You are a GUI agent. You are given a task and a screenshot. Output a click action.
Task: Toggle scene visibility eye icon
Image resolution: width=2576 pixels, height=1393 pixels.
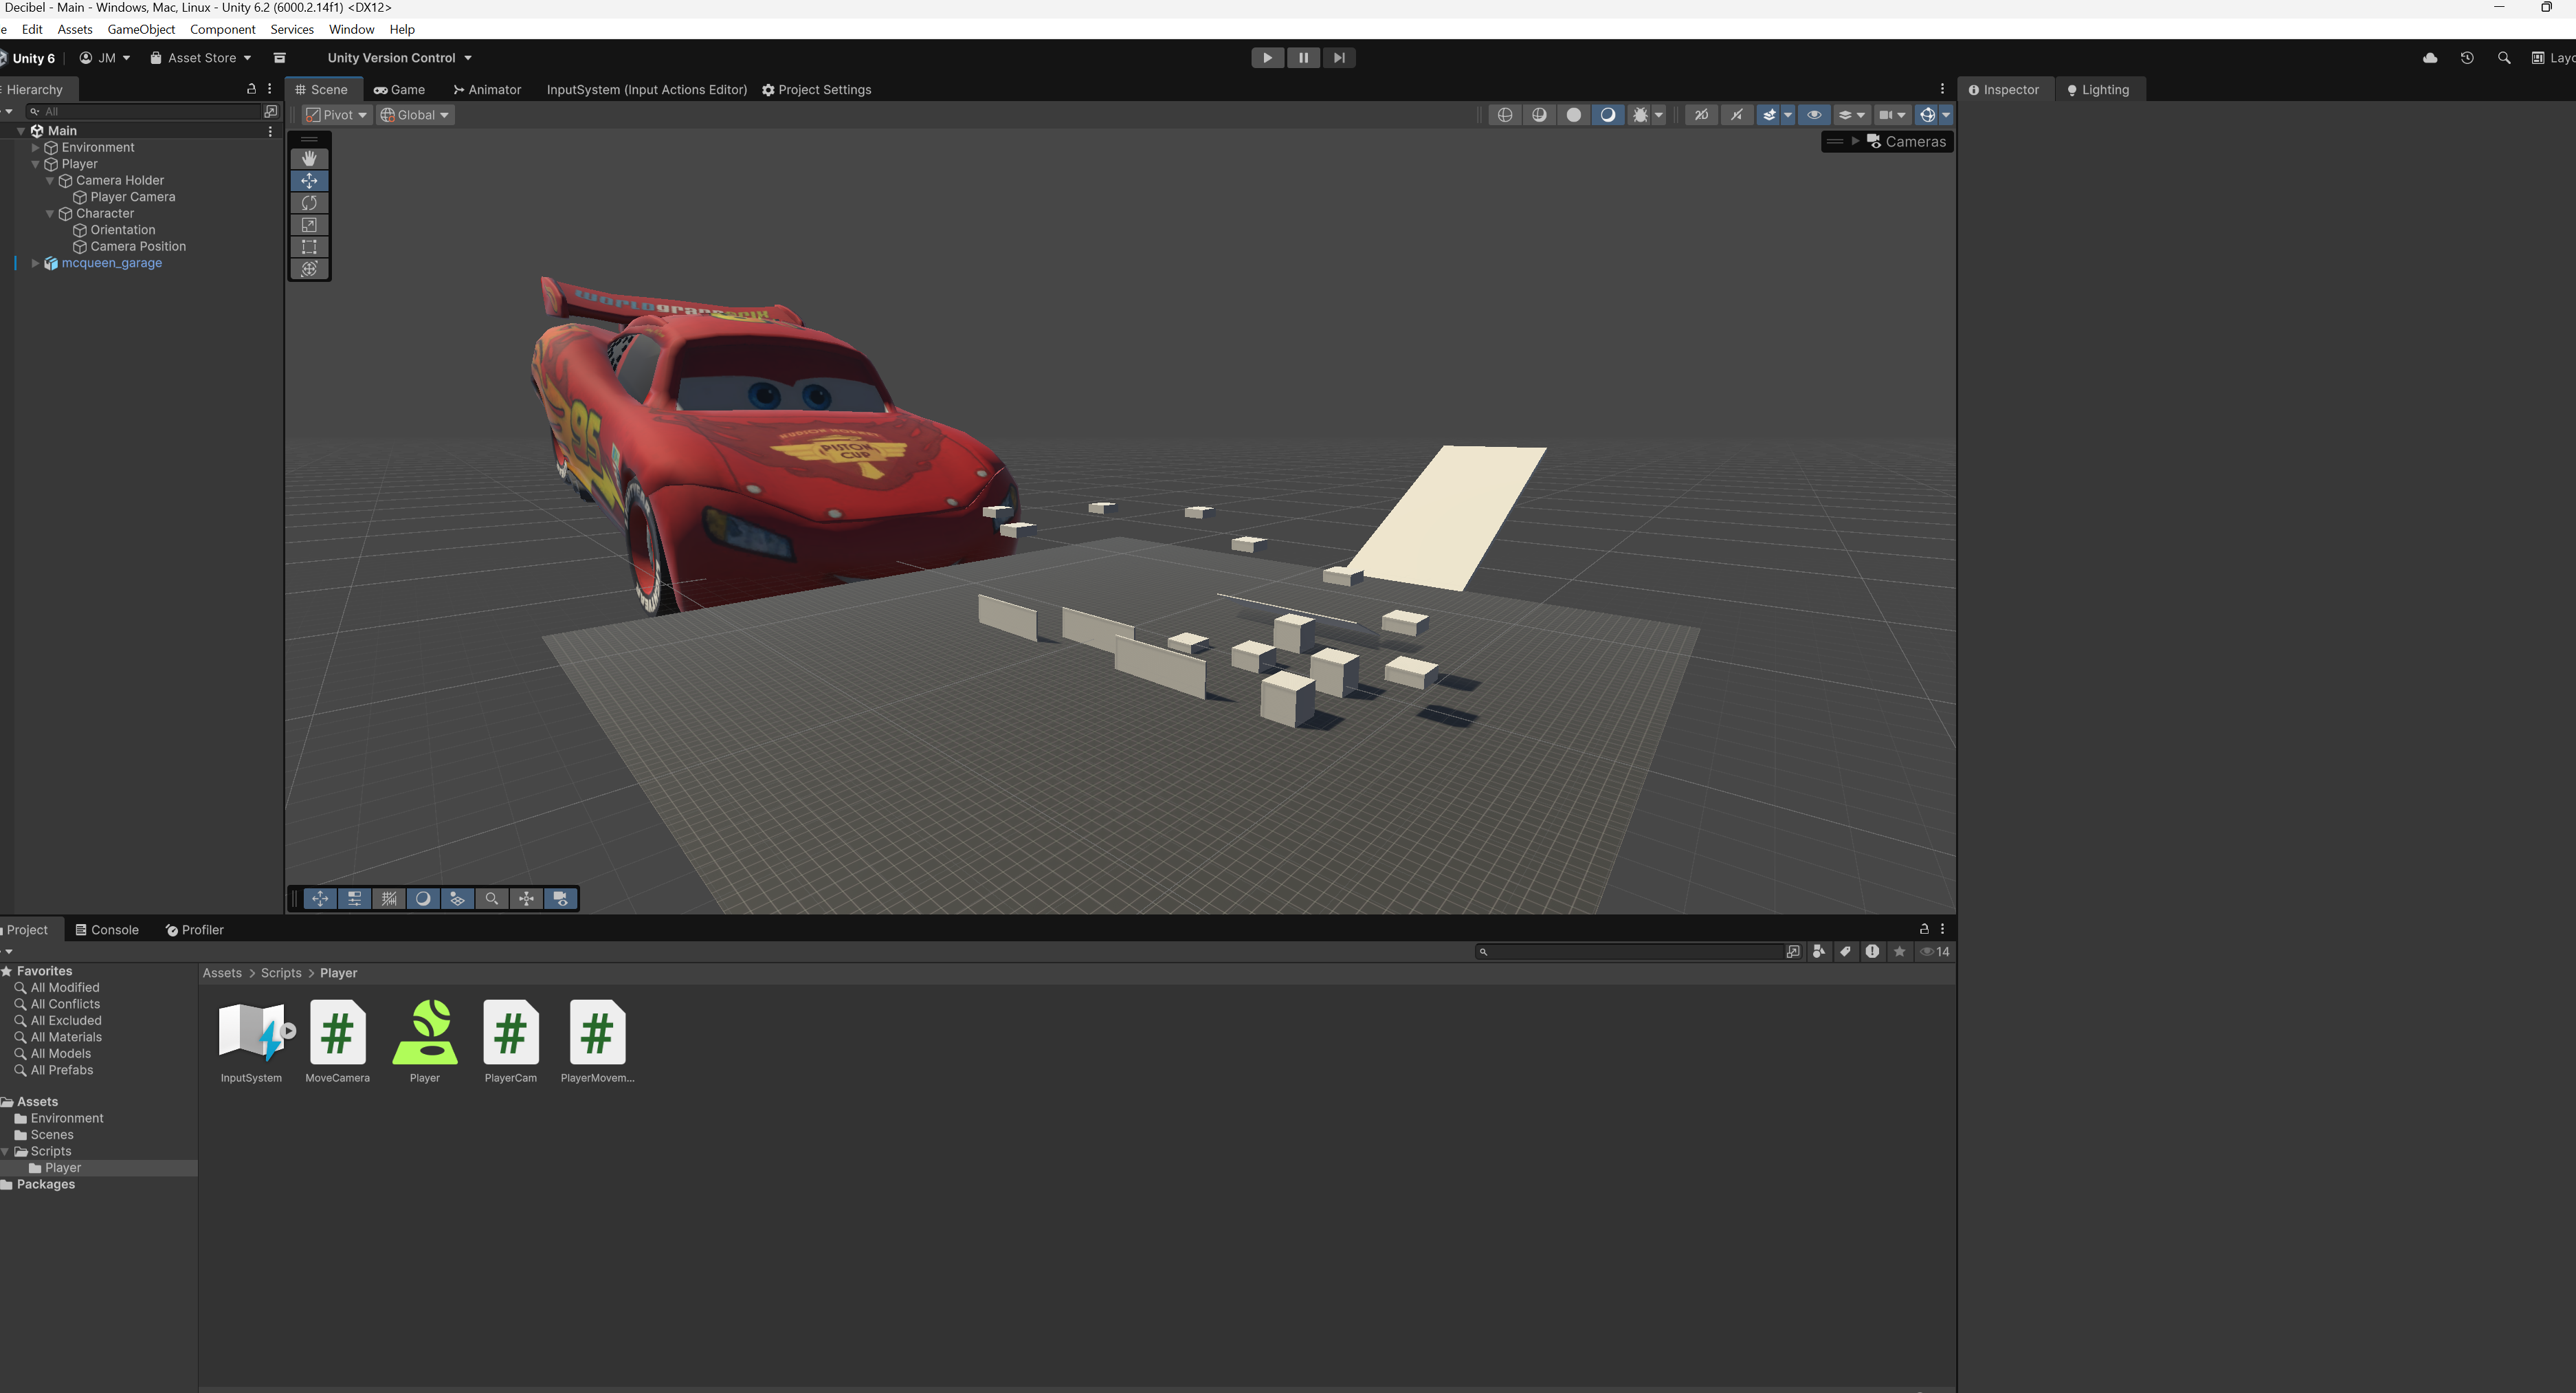coord(1814,115)
